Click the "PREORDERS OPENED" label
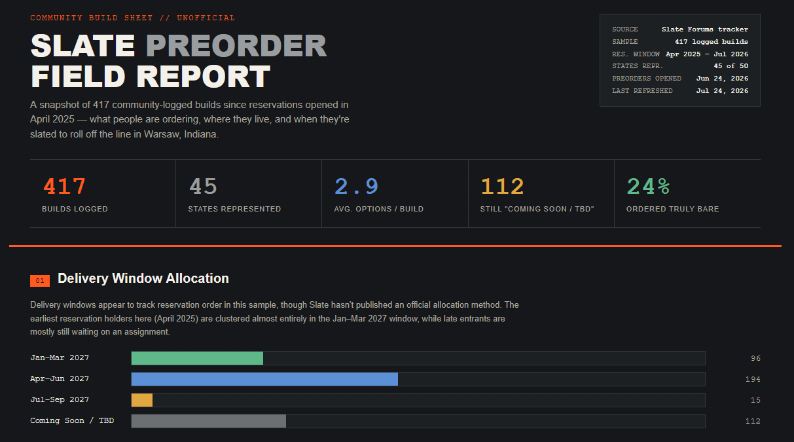The image size is (794, 442). point(647,79)
